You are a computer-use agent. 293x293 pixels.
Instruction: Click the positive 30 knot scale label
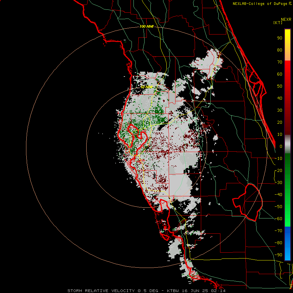coord(280,110)
